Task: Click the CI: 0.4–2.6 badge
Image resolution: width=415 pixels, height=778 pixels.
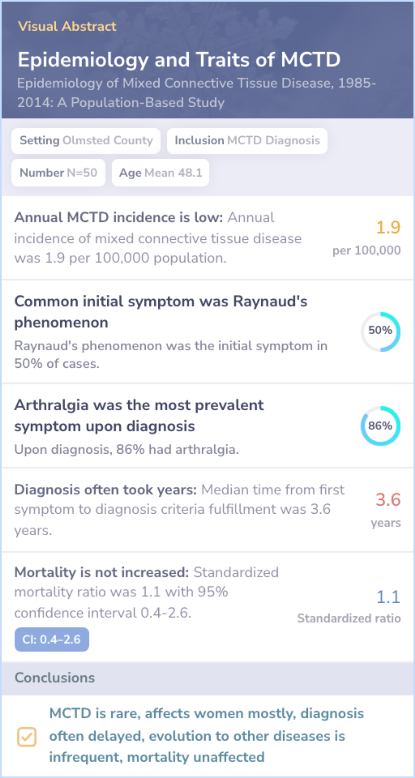Action: point(52,639)
